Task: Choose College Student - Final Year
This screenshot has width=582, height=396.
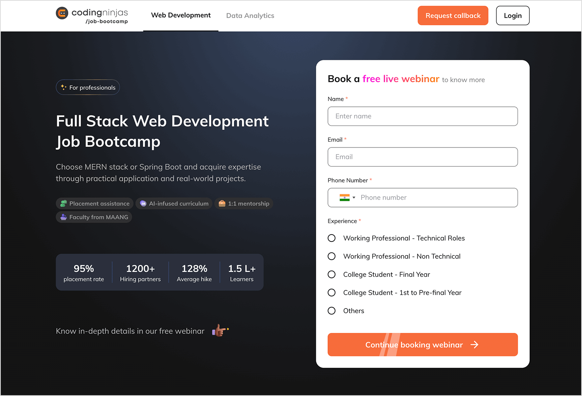Action: point(332,274)
